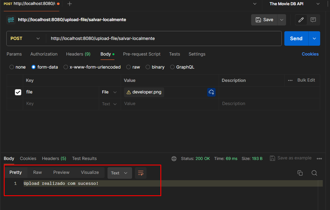Switch response view to Raw
Image resolution: width=330 pixels, height=210 pixels.
38,172
